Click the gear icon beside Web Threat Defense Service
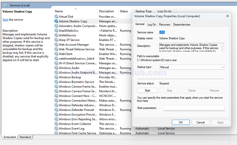Viewport: 237px width, 145px height. (x=56, y=49)
